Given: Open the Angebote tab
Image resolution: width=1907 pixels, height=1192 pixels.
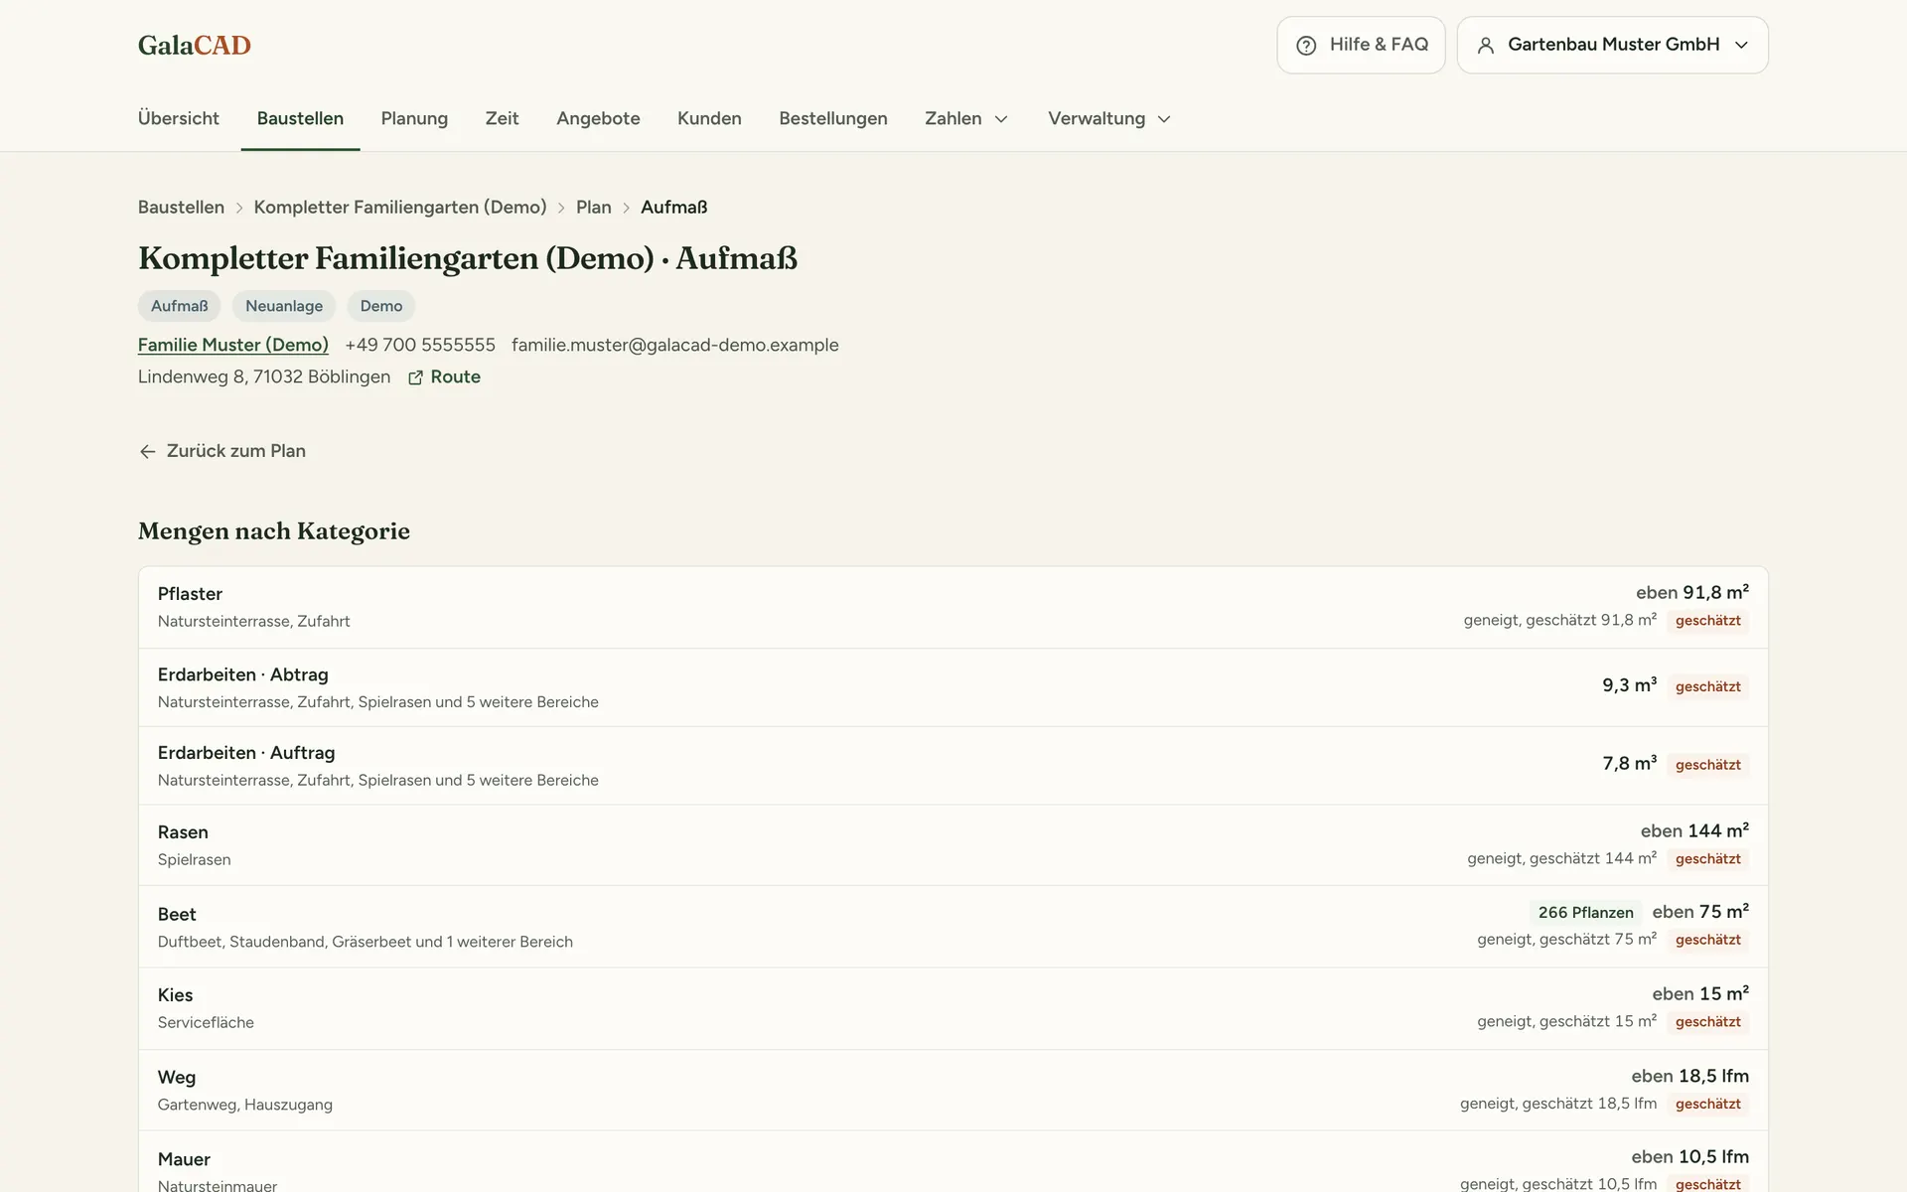Looking at the screenshot, I should (x=598, y=118).
